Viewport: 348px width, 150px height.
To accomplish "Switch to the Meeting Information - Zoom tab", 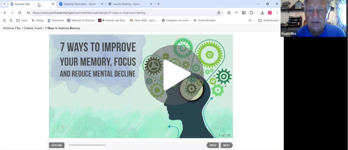I will click(x=80, y=4).
